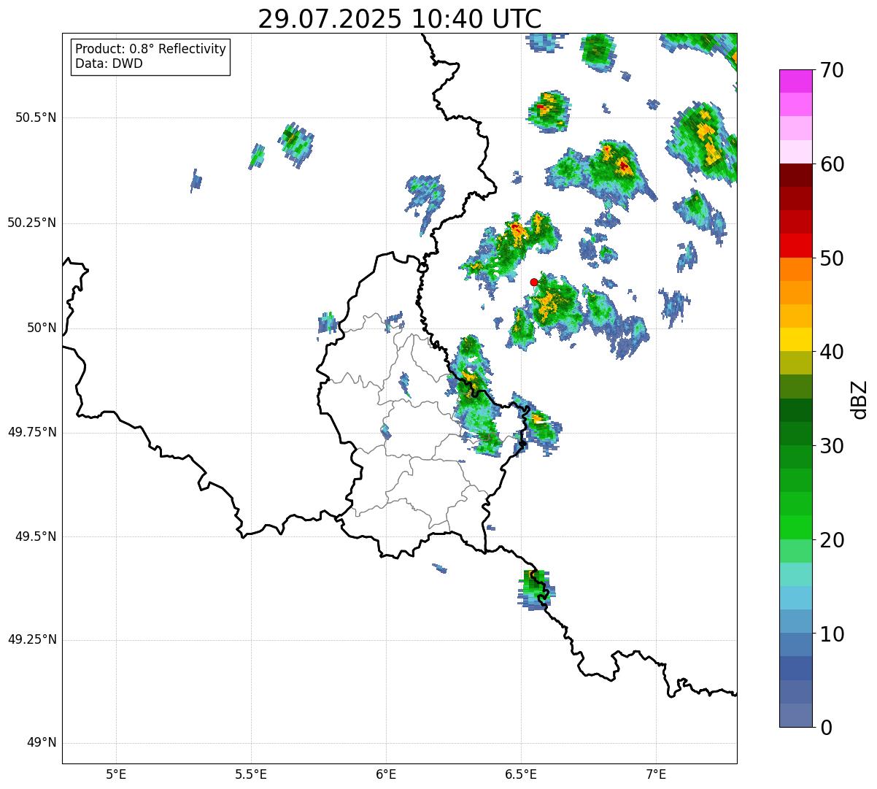Viewport: 877px width, 789px height.
Task: Click the 'dBZ' colorbar label
Action: 859,399
